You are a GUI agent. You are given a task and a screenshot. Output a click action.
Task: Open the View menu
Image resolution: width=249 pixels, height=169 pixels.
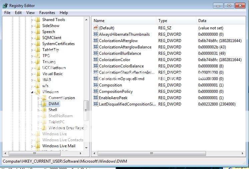point(30,13)
